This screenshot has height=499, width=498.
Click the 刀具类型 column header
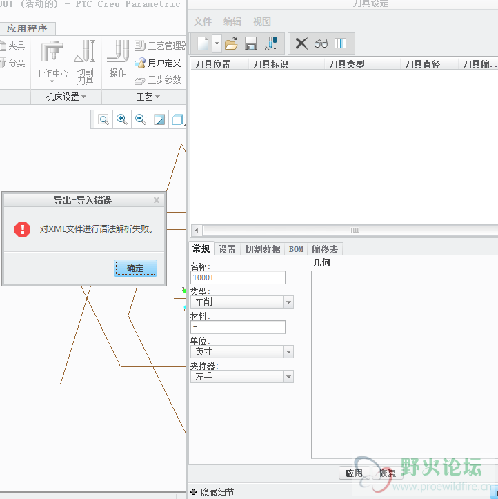pos(362,64)
